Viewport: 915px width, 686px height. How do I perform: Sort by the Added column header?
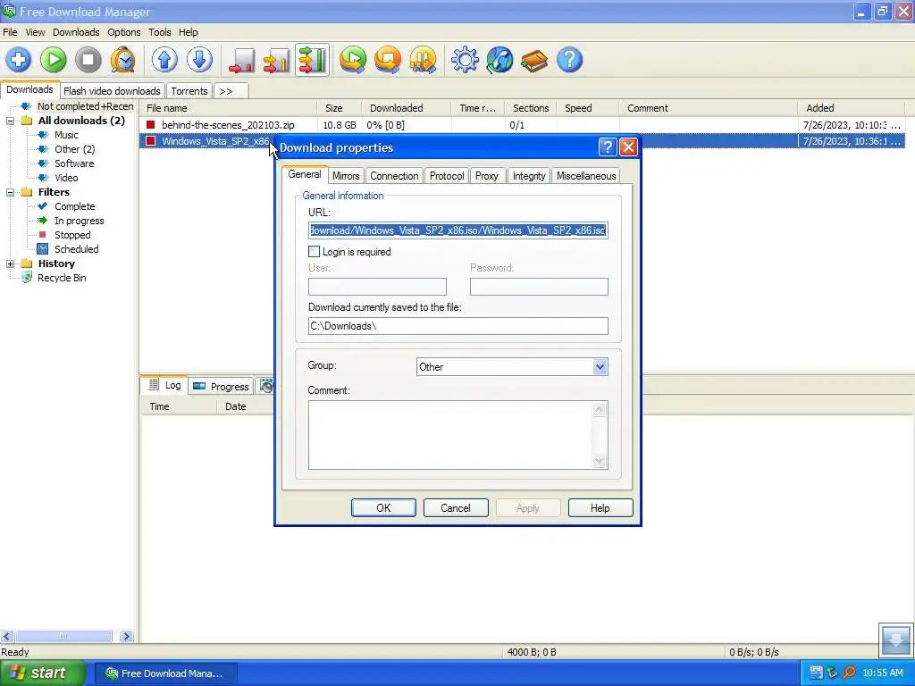[851, 108]
